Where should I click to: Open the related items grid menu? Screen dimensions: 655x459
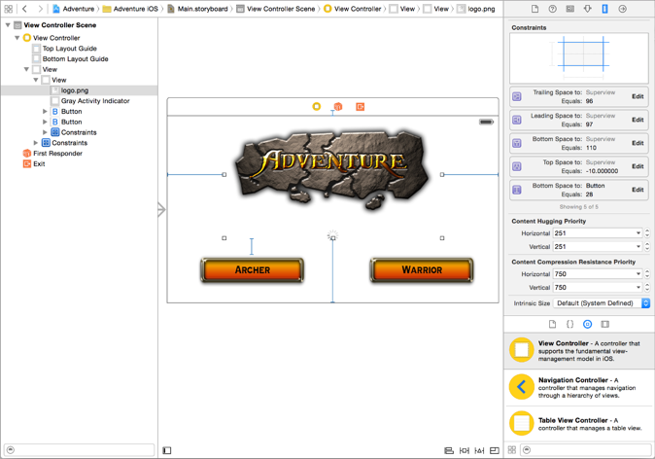(x=9, y=9)
